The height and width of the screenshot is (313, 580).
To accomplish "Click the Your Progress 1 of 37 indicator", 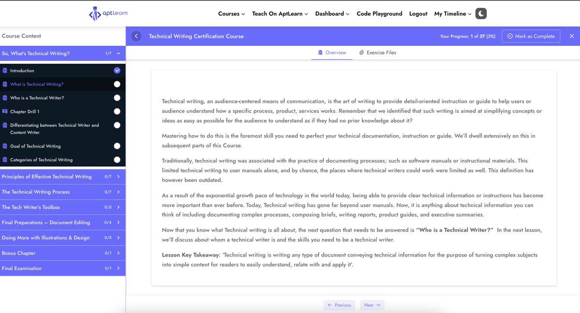I will [x=468, y=36].
